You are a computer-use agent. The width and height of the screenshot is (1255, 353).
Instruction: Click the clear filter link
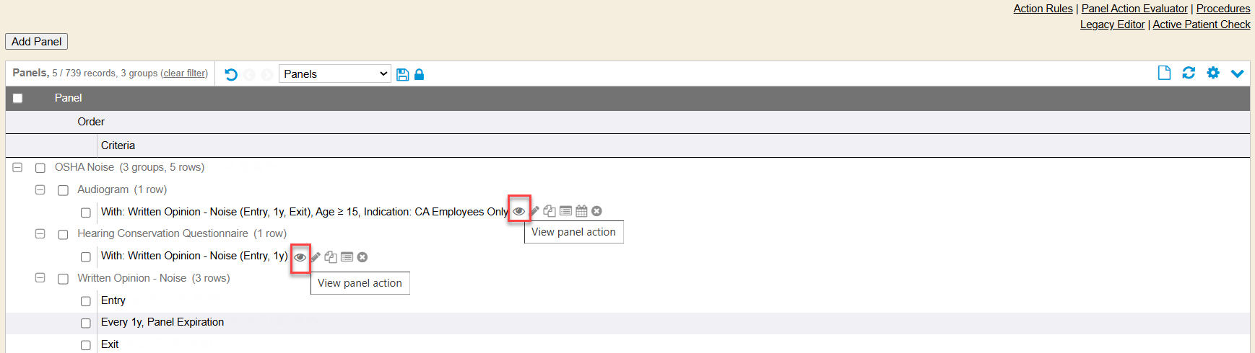(184, 73)
